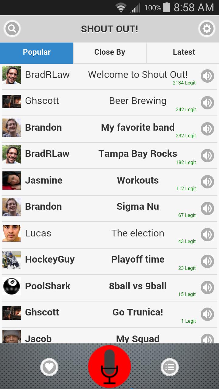Play the "The election" shout speaker
Screen dimensions: 219x389
click(x=207, y=235)
